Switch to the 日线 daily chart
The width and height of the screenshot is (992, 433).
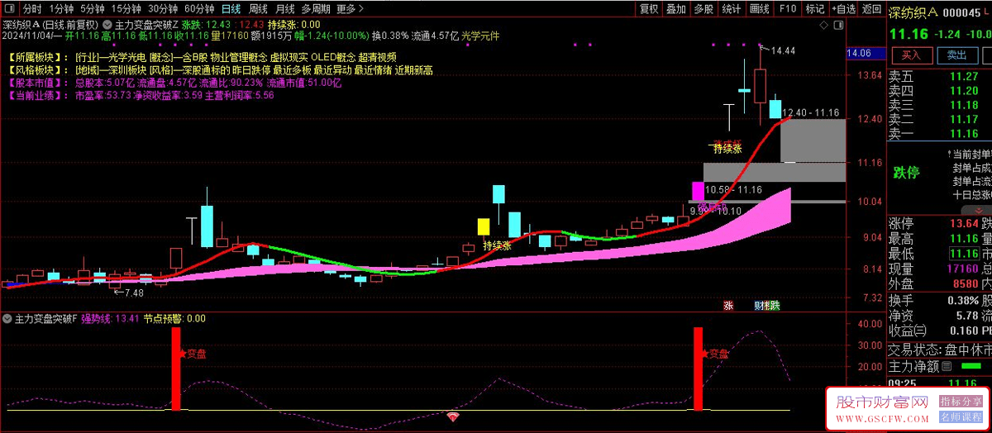tap(231, 9)
